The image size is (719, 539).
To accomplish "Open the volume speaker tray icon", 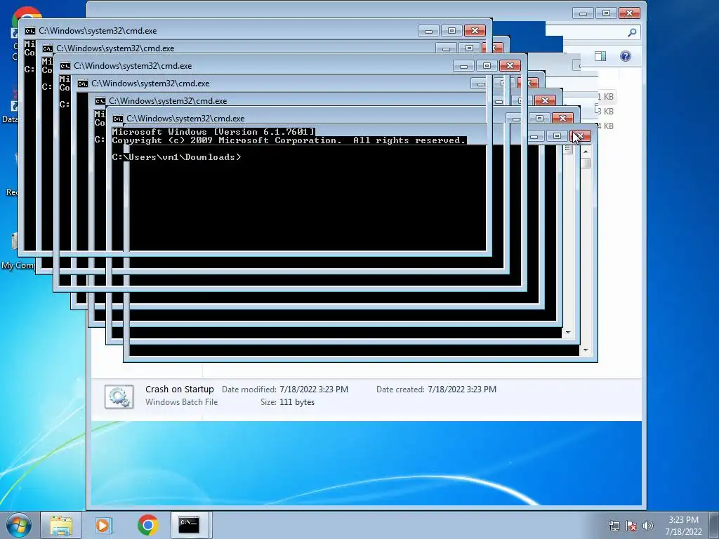I will coord(647,526).
